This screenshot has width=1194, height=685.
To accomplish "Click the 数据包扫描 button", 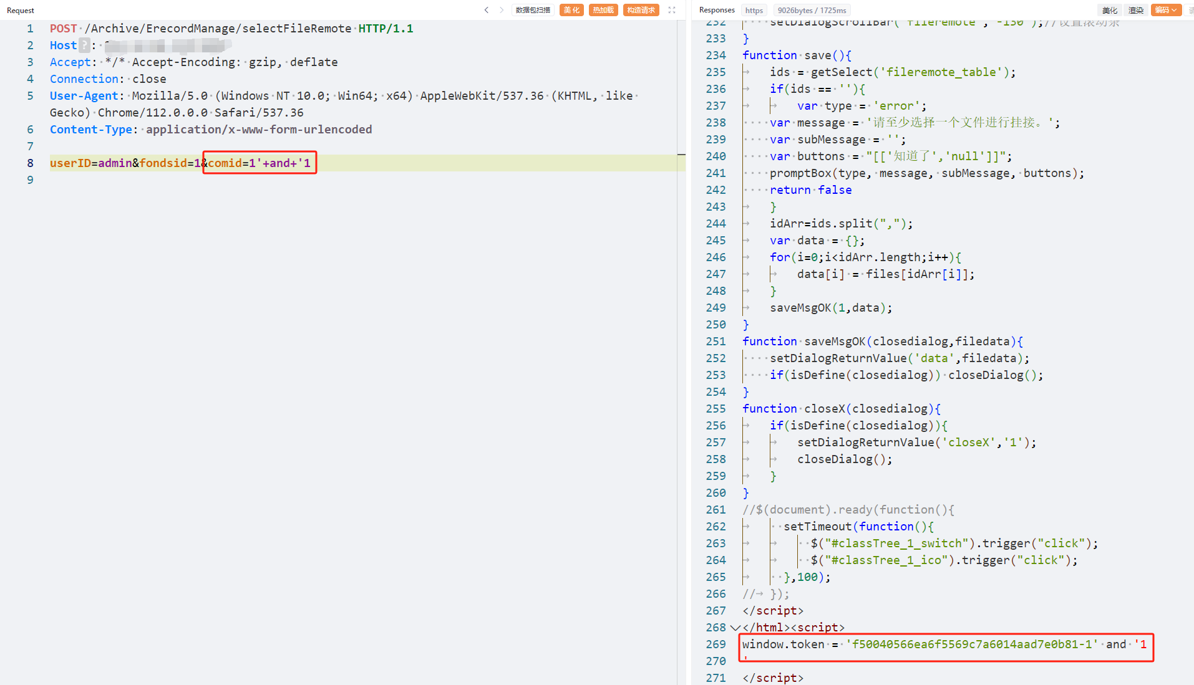I will 533,10.
